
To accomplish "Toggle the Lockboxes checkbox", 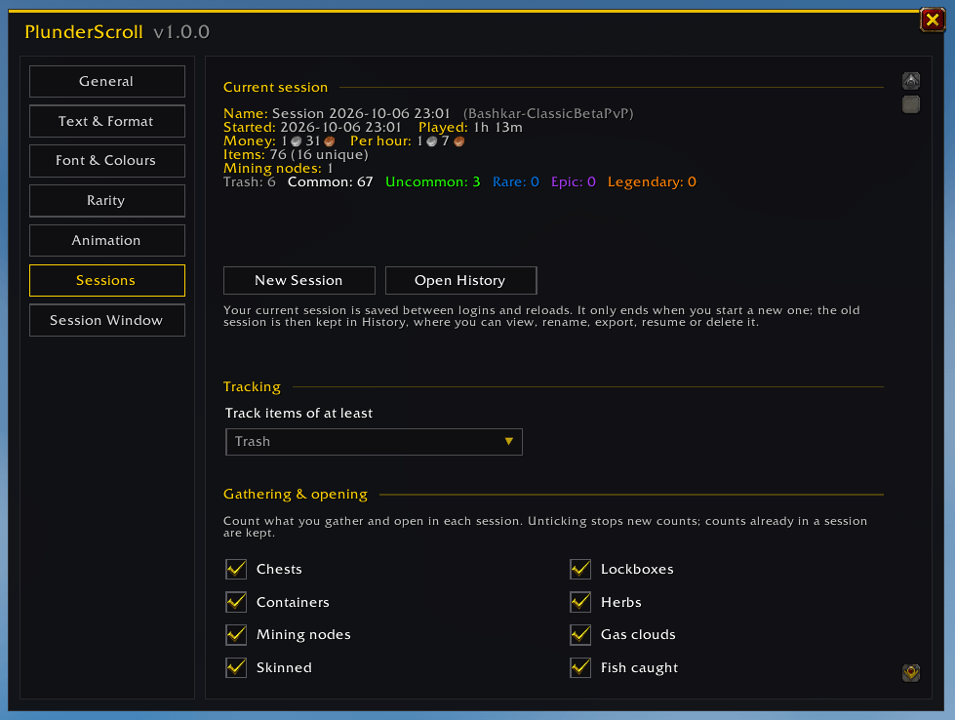I will tap(580, 569).
